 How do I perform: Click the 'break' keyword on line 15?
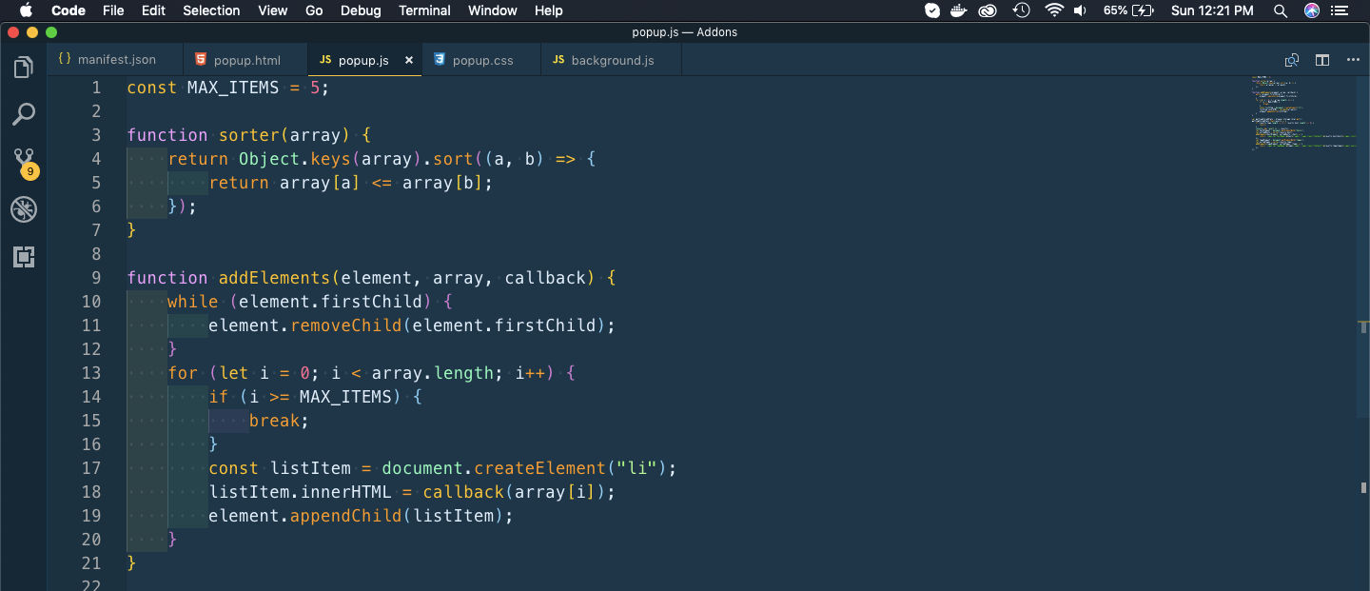(x=275, y=421)
